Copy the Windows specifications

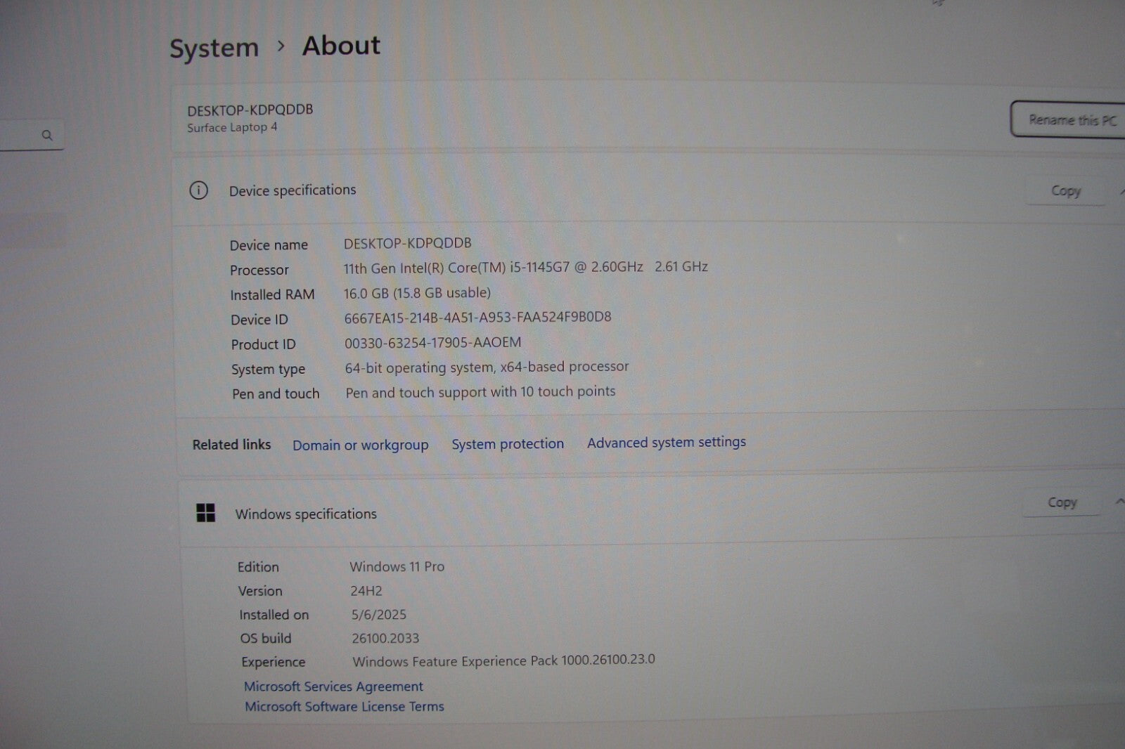1061,502
